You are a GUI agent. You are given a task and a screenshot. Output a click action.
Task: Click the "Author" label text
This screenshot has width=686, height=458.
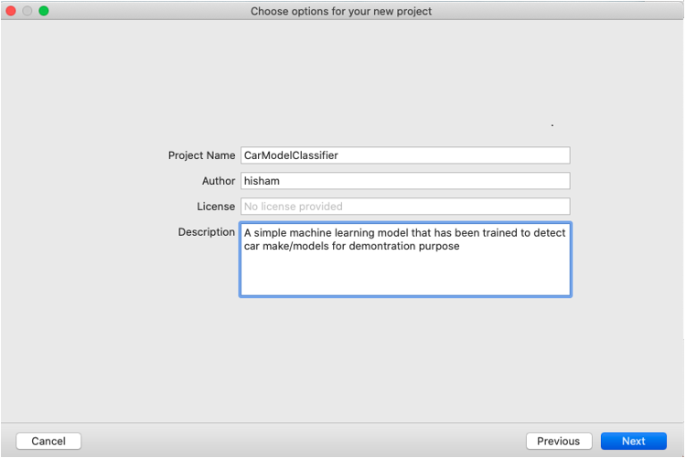(219, 181)
